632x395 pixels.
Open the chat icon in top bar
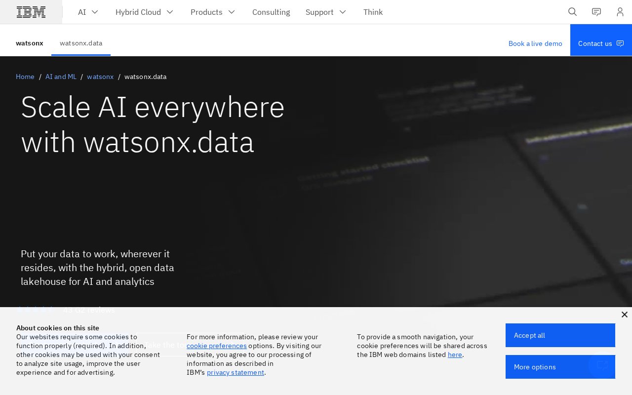(x=596, y=12)
